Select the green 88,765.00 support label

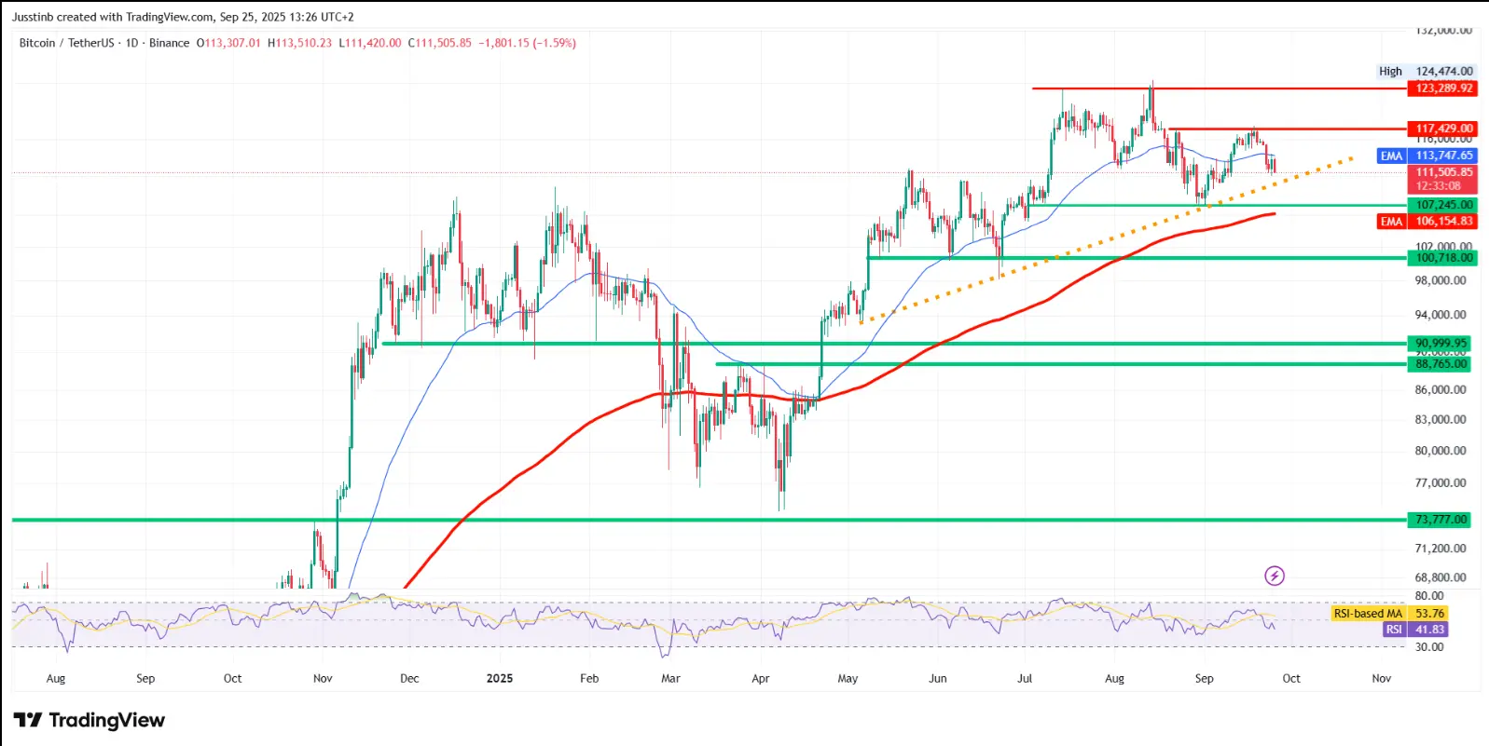coord(1441,364)
